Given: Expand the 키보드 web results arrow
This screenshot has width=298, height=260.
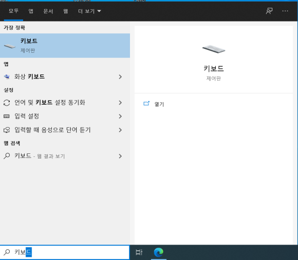Looking at the screenshot, I should pyautogui.click(x=120, y=156).
